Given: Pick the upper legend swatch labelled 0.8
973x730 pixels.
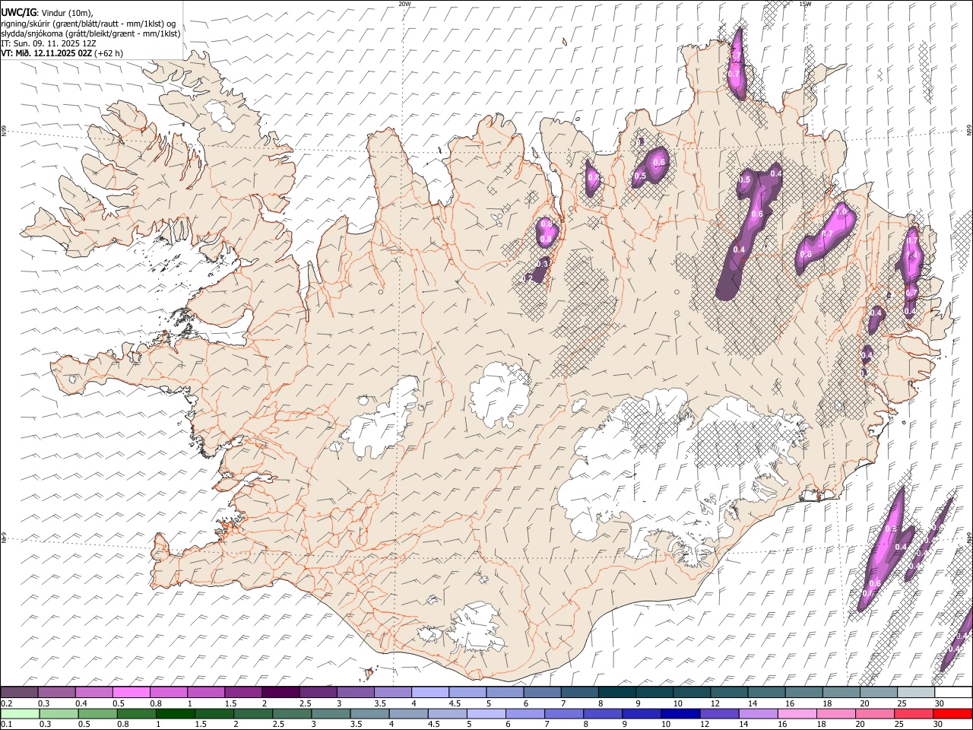Looking at the screenshot, I should point(169,692).
